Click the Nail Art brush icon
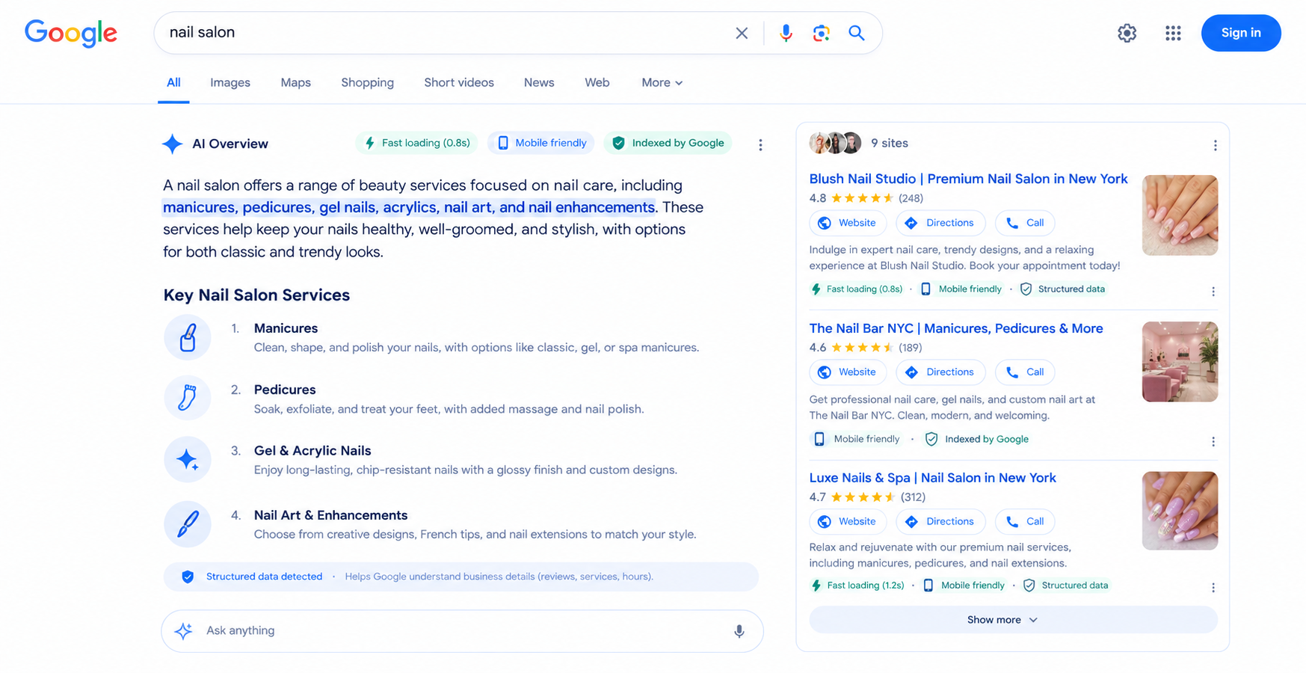Screen dimensions: 1306x673 (x=188, y=524)
